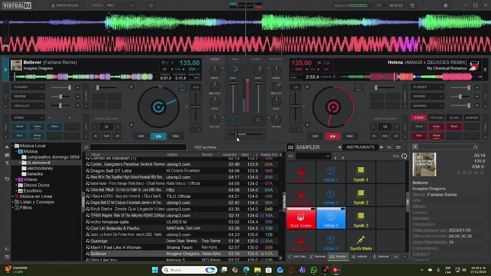Open Microsoft Edge from the taskbar
The width and height of the screenshot is (491, 276).
coord(246,270)
